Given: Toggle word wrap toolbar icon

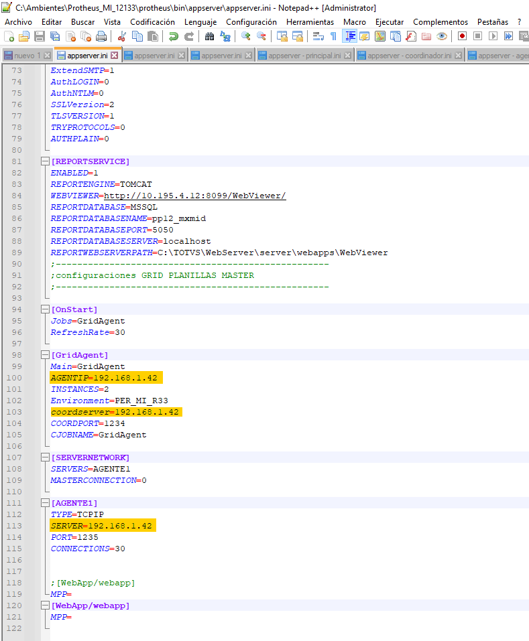Looking at the screenshot, I should pyautogui.click(x=318, y=36).
